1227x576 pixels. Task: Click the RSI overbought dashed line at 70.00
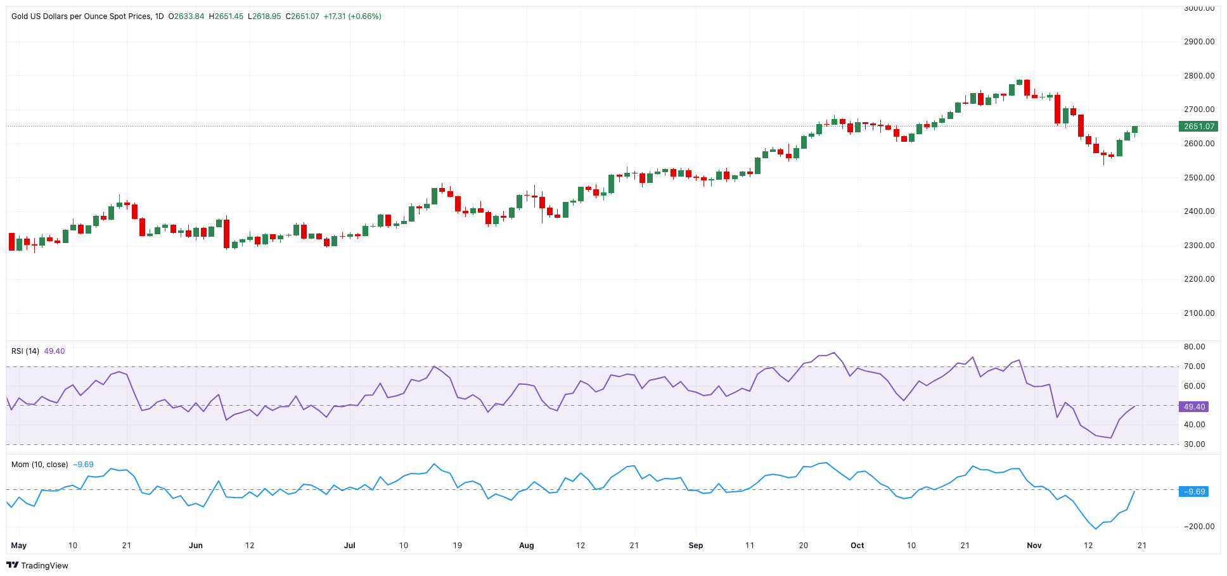570,365
